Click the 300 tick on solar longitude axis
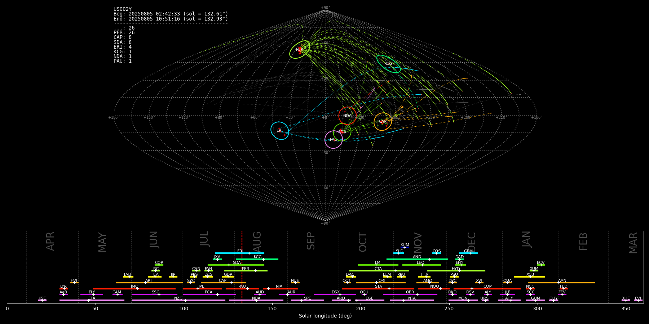Image resolution: width=649 pixels, height=324 pixels. [537, 309]
